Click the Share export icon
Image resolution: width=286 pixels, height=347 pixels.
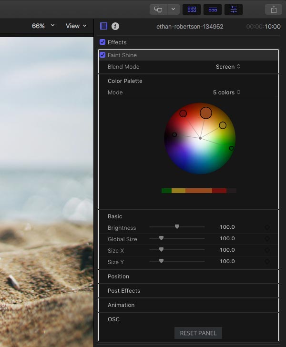coord(274,10)
